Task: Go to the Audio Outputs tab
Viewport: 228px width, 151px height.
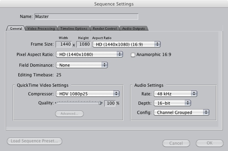Action: [134, 28]
